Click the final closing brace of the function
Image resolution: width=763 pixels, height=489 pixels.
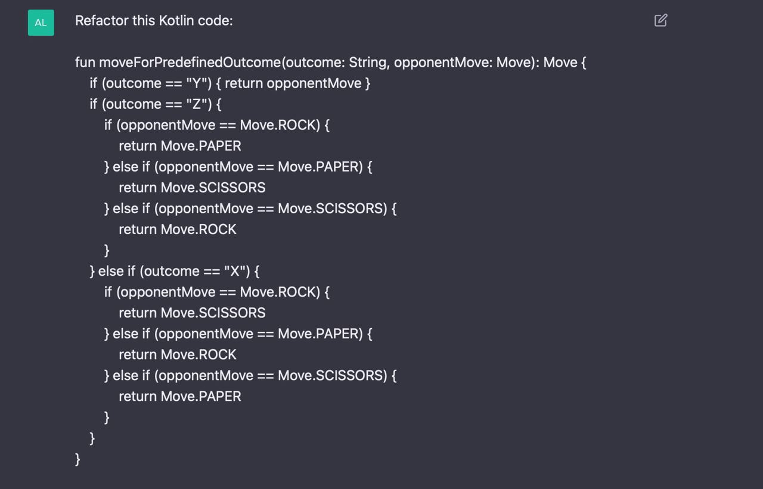click(x=77, y=458)
